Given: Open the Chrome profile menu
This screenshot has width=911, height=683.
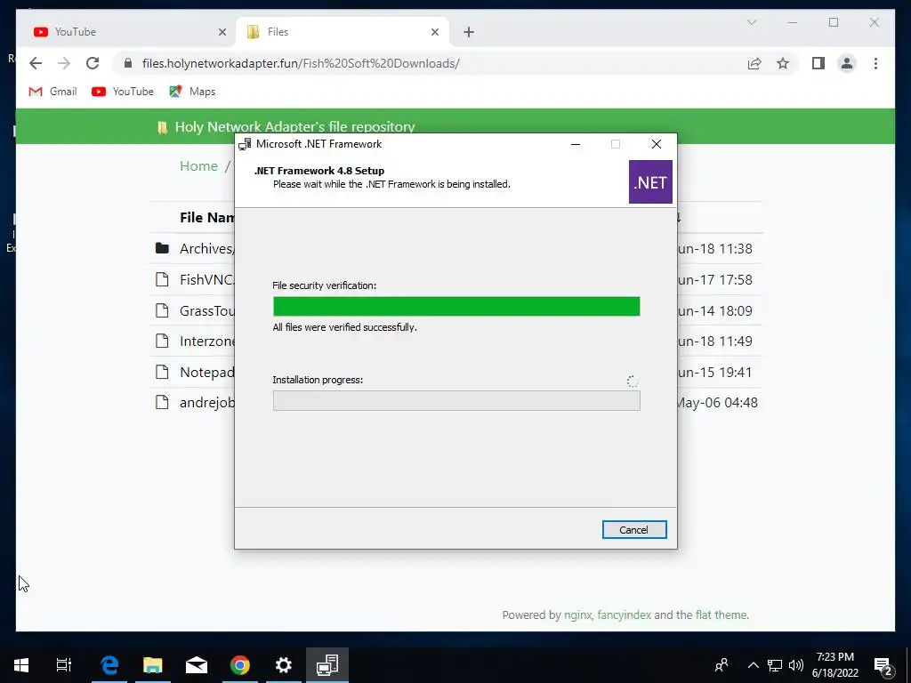Looking at the screenshot, I should (x=847, y=63).
